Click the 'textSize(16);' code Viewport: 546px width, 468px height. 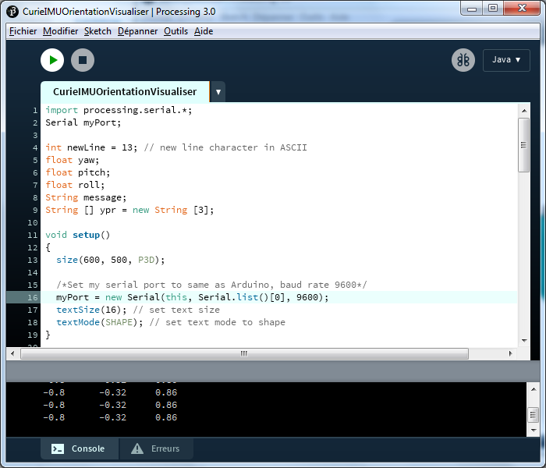(x=91, y=310)
